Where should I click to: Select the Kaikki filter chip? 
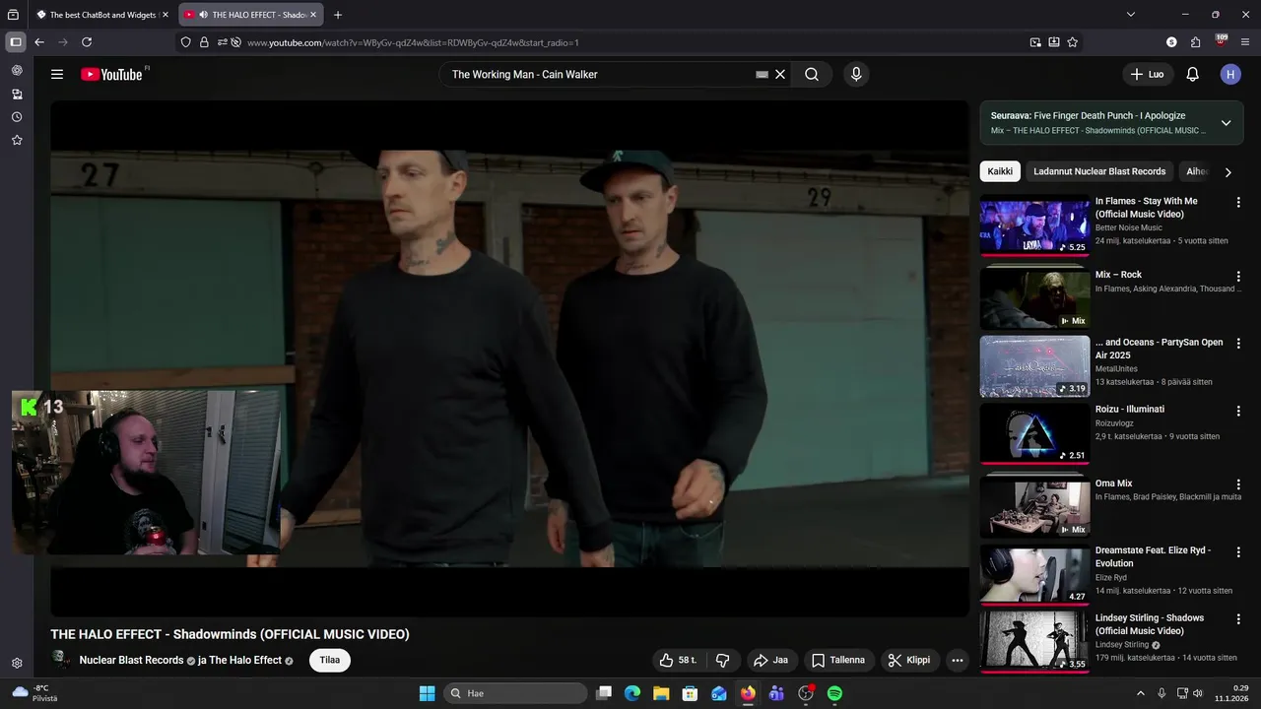click(x=1000, y=171)
